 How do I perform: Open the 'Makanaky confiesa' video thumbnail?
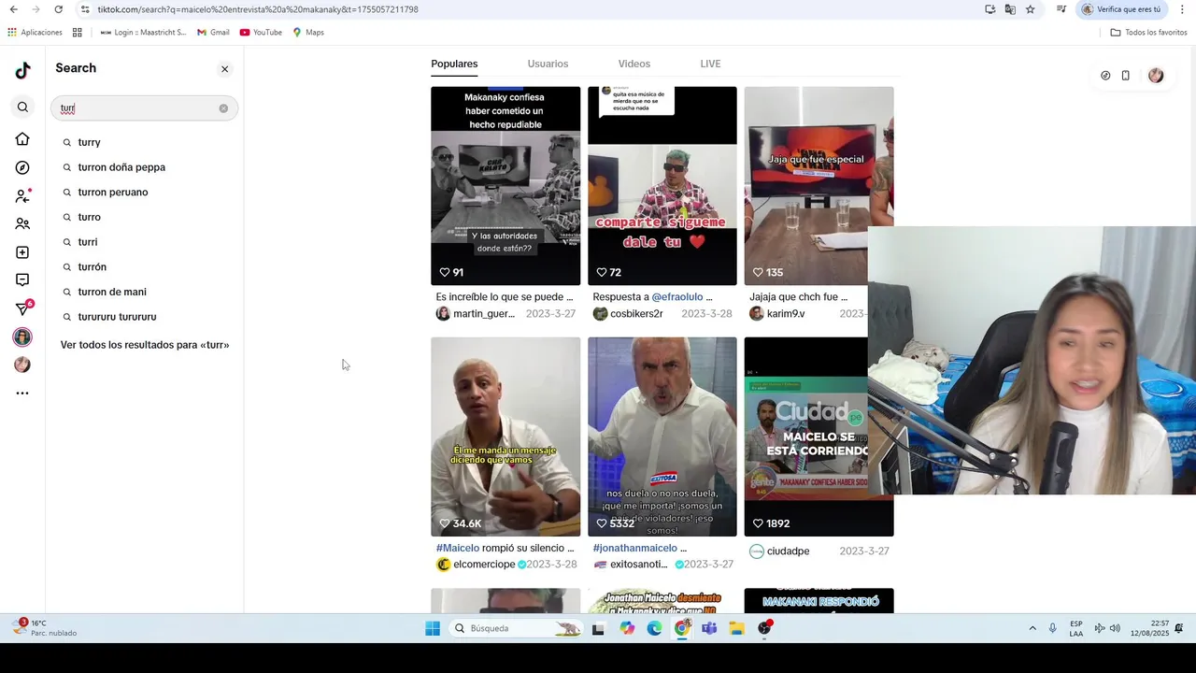tap(505, 186)
